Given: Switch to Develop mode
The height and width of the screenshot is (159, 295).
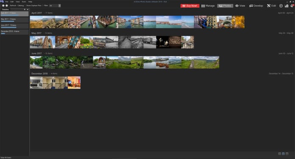Looking at the screenshot, I should [x=256, y=6].
